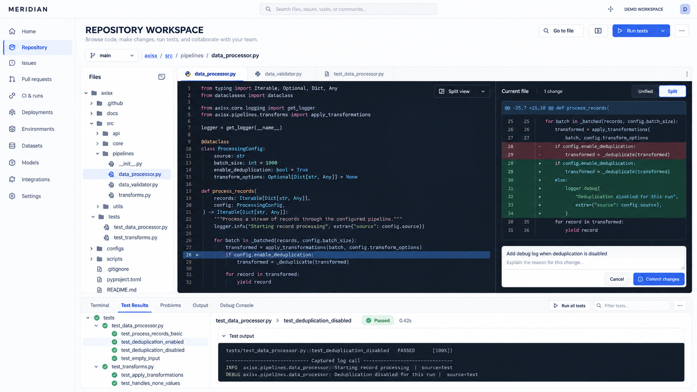Follow the axisx breadcrumb link
Viewport: 697px width, 392px height.
[150, 55]
